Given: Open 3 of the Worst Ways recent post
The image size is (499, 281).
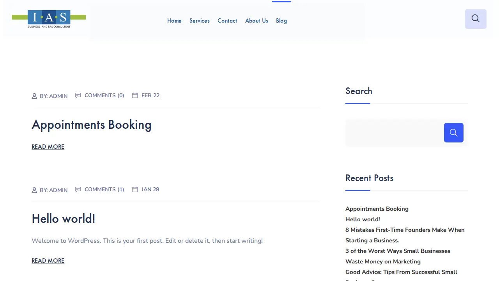Looking at the screenshot, I should point(398,256).
